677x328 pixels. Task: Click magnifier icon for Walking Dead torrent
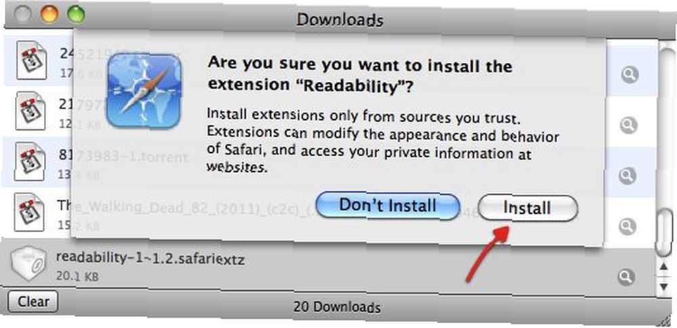click(628, 226)
